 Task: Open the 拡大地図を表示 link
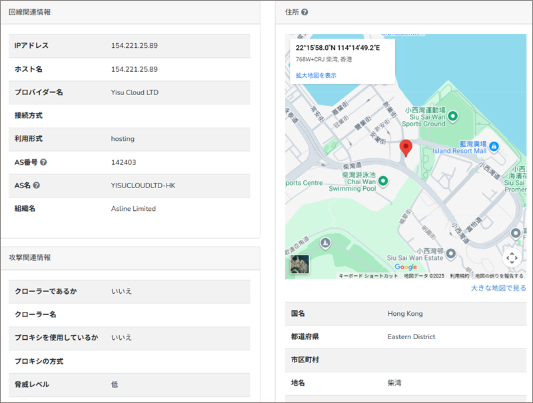coord(316,76)
